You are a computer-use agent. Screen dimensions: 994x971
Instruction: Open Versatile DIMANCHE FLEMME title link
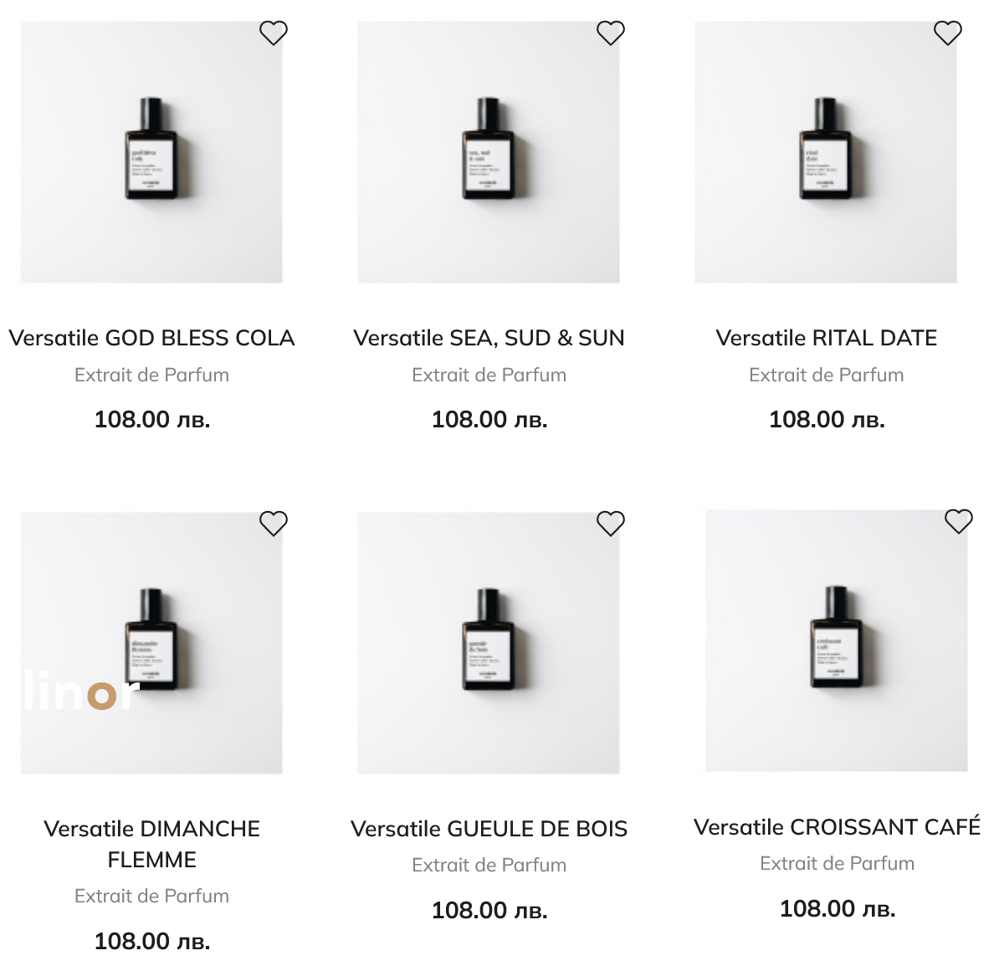151,843
